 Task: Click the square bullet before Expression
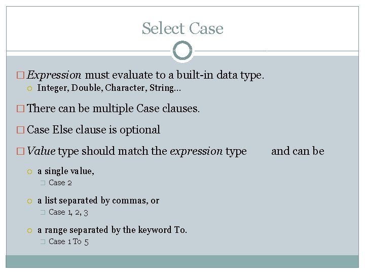(x=20, y=76)
